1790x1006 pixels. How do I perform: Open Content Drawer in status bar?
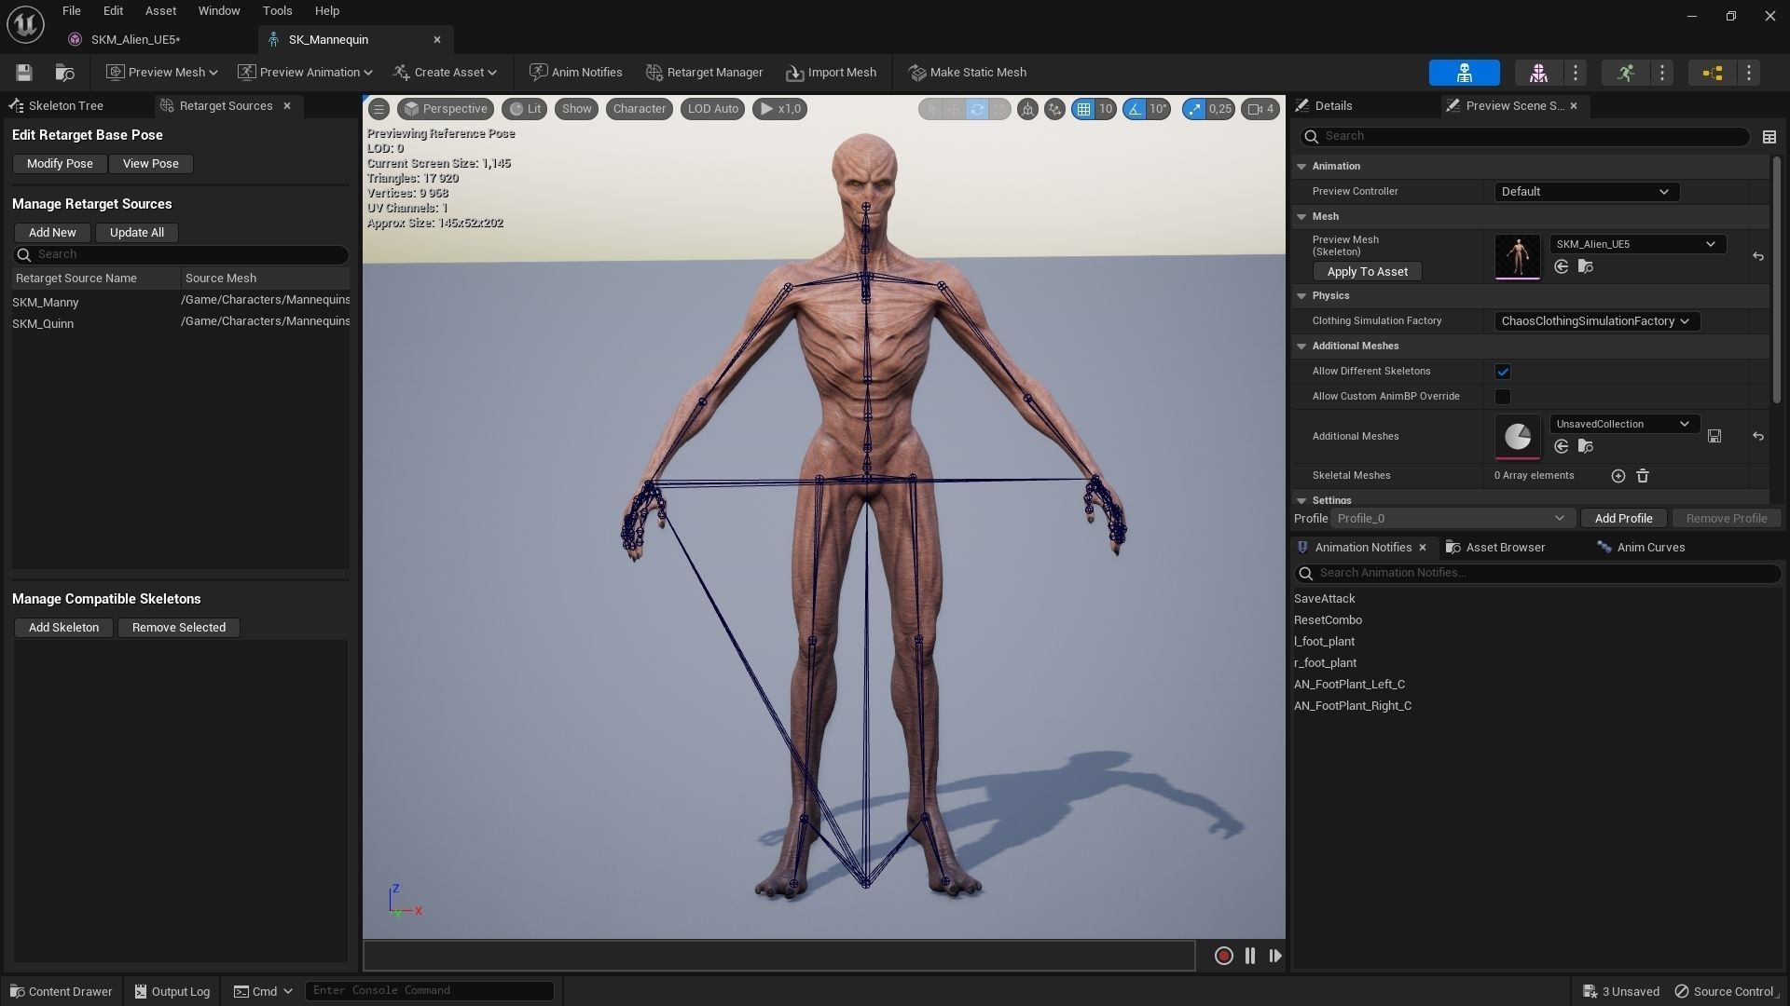pos(61,991)
